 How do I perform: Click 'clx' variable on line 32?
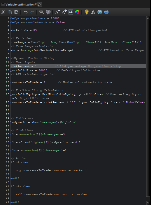[x=13, y=150]
